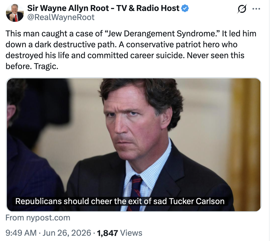Open the nypost.com article preview image
This screenshot has height=241, width=270.
pyautogui.click(x=134, y=145)
